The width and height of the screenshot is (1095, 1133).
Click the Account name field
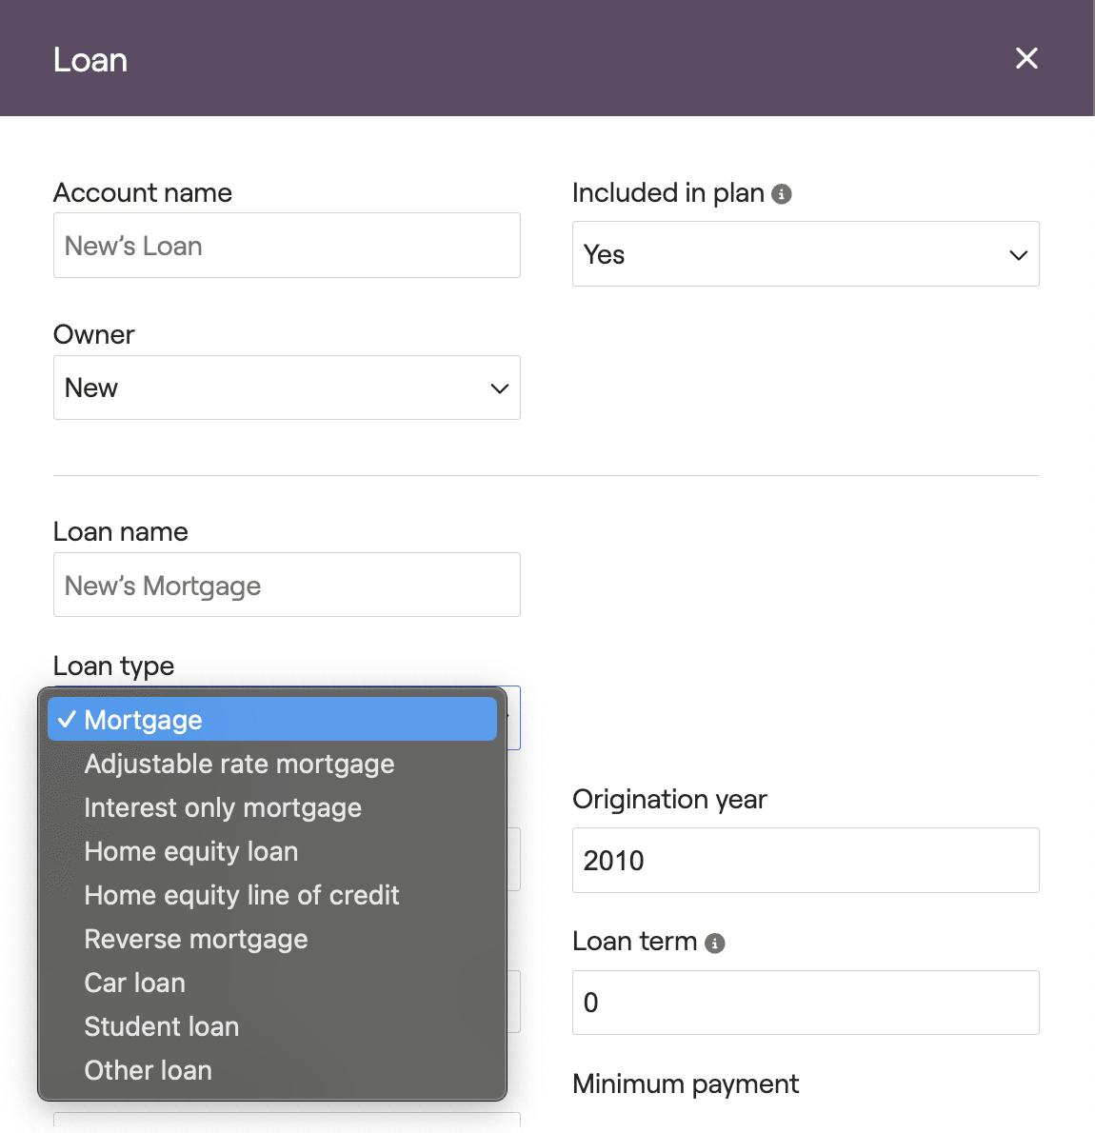click(287, 245)
